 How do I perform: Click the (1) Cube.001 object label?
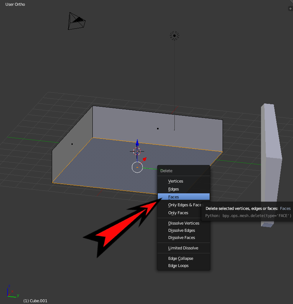[x=35, y=301]
